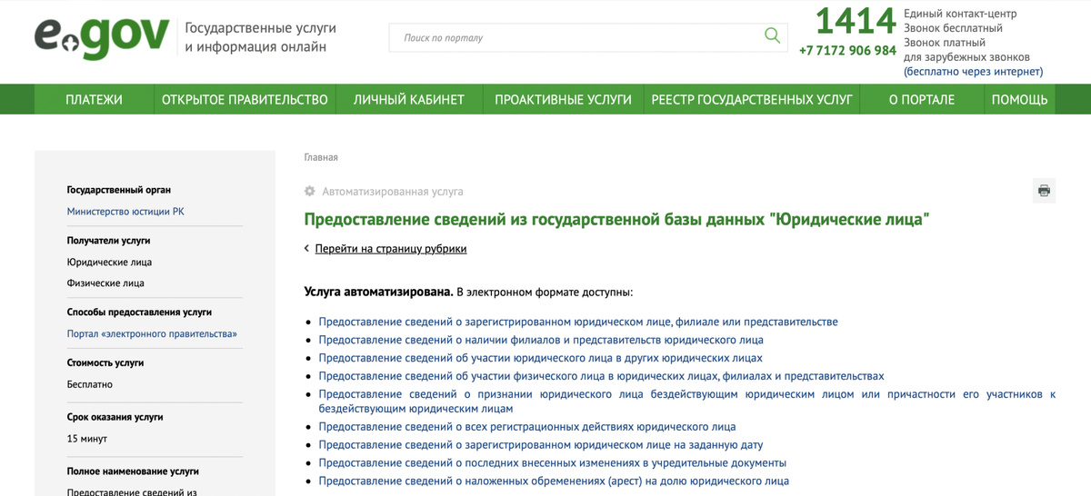
Task: Open link о наличии филиалов и представительств
Action: pyautogui.click(x=541, y=340)
